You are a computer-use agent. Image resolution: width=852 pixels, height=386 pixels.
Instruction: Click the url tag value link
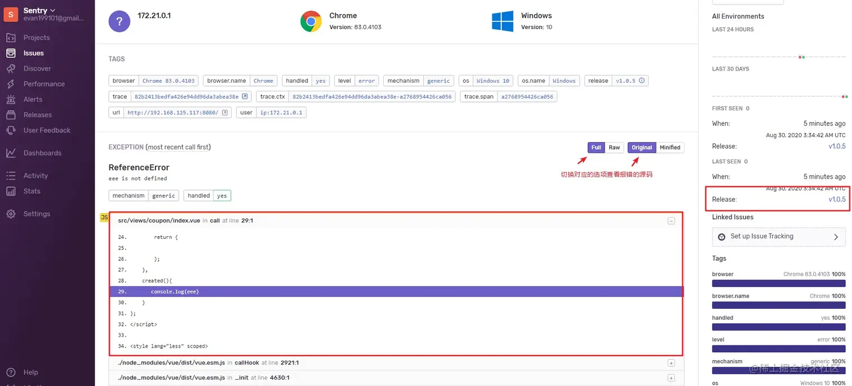click(172, 113)
